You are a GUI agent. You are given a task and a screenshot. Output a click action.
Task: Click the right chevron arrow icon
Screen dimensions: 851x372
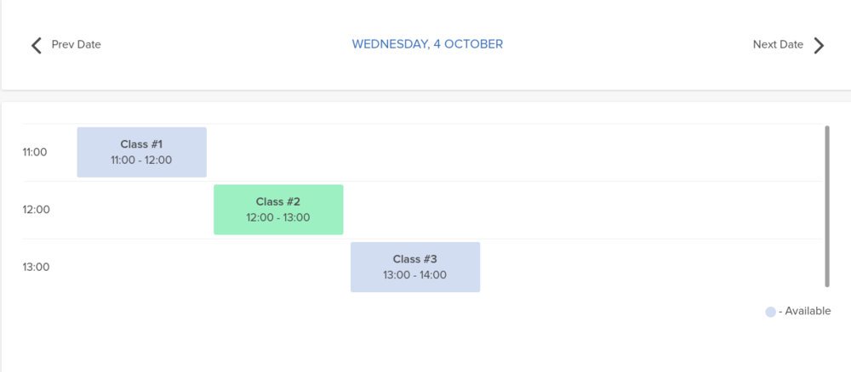point(819,45)
